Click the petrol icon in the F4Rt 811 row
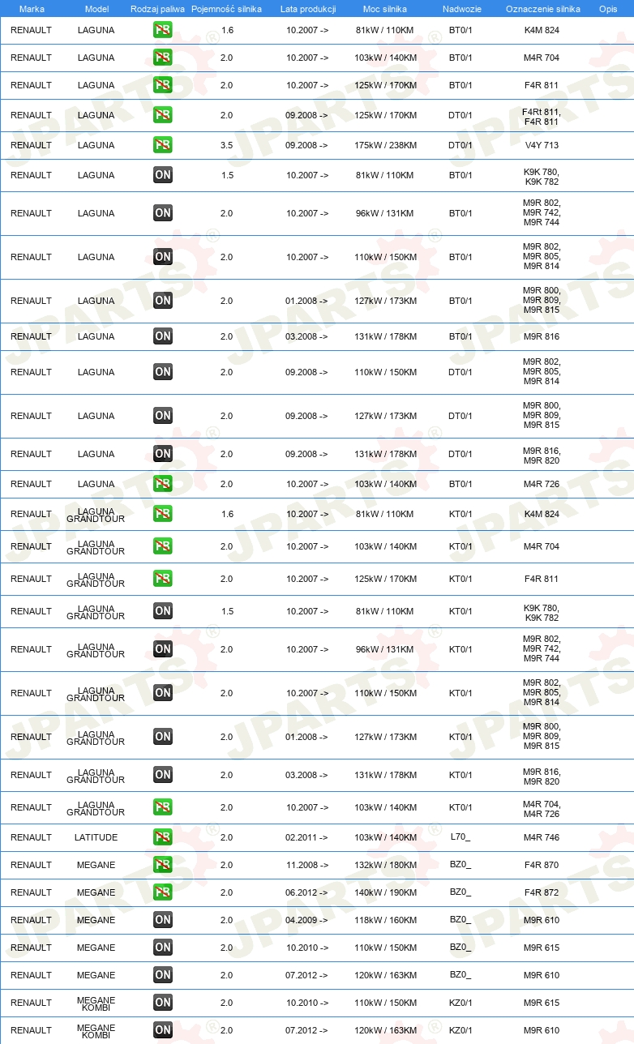The image size is (634, 1044). (163, 115)
